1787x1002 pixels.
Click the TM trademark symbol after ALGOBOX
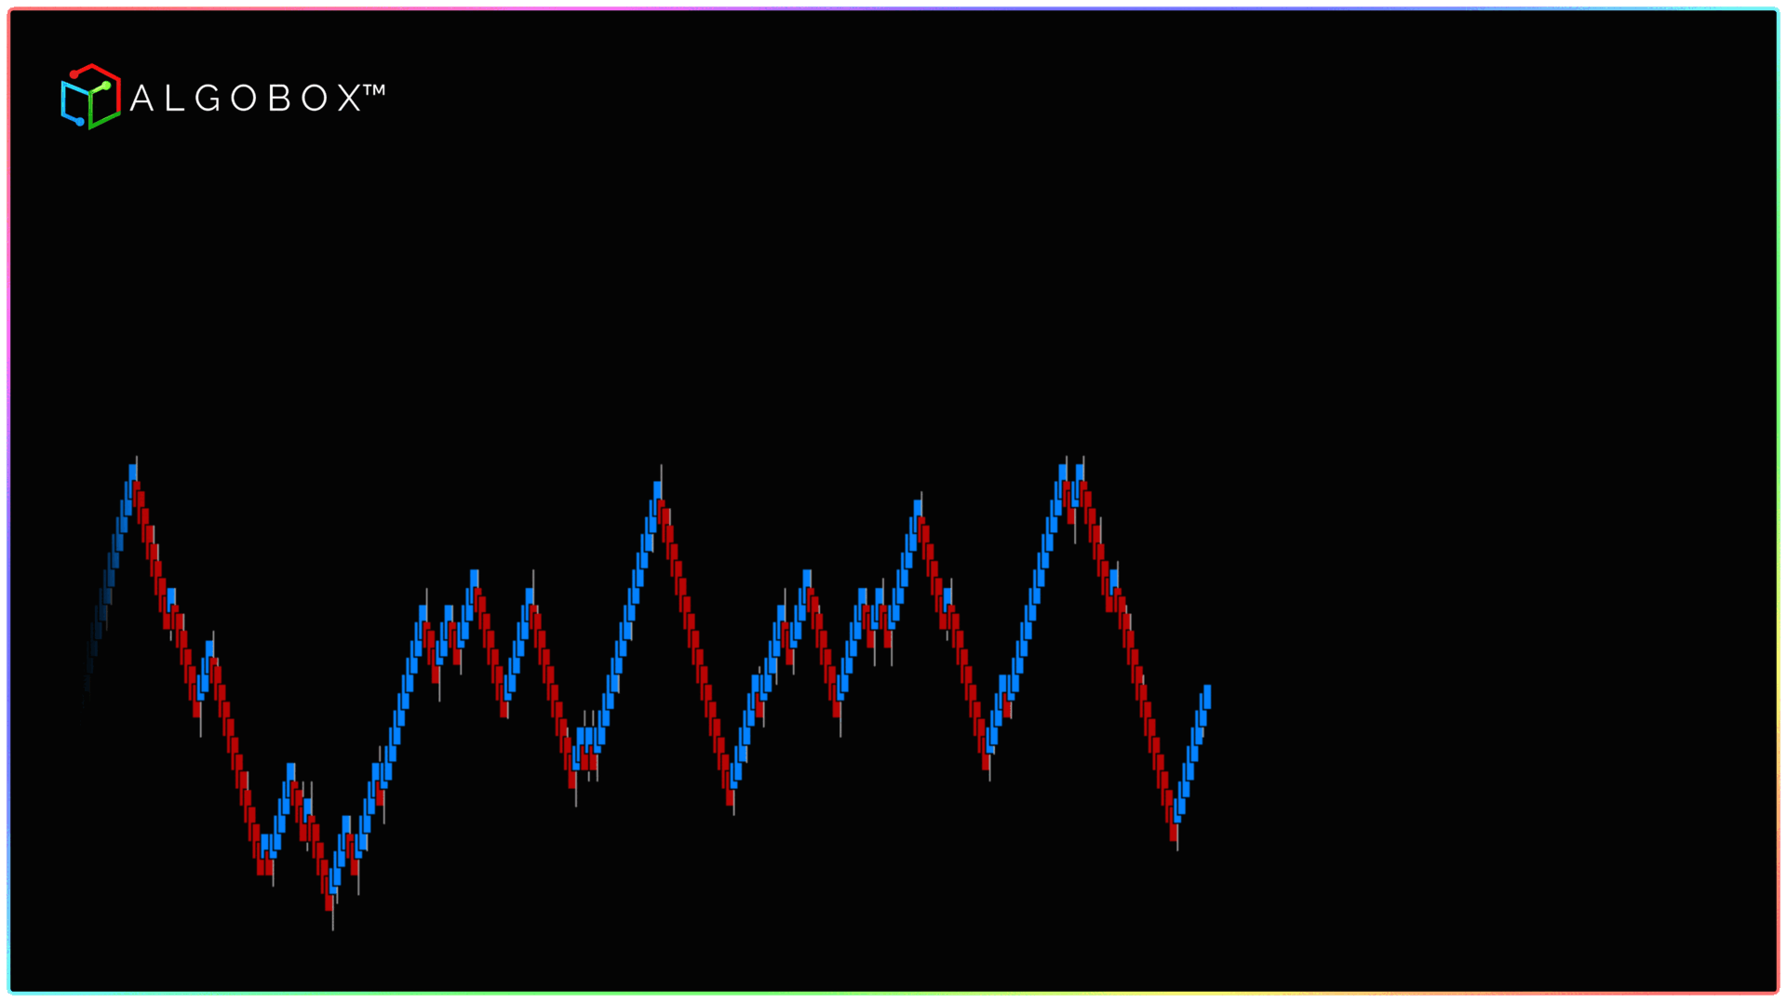click(373, 91)
